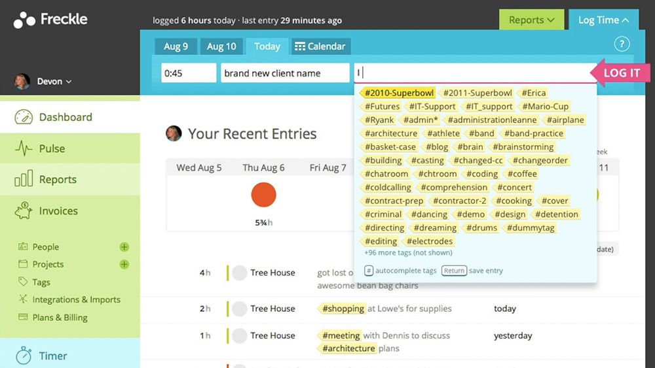This screenshot has width=655, height=368.
Task: Open the Tags link
Action: pos(41,282)
